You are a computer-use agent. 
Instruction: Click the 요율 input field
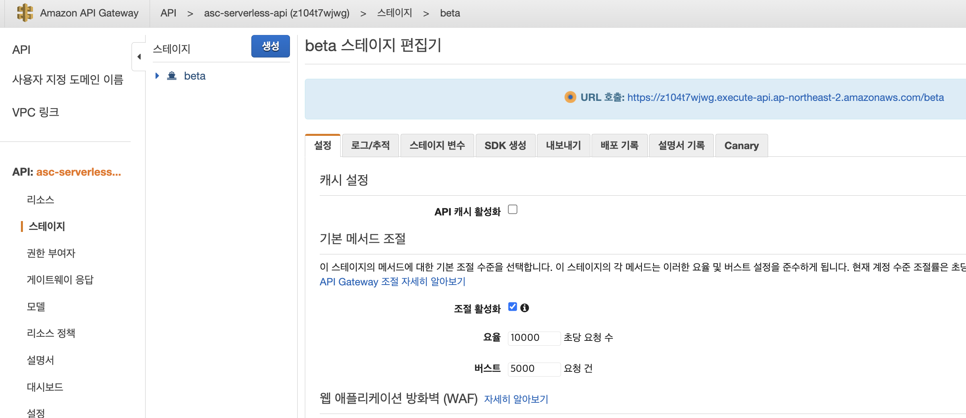tap(534, 338)
